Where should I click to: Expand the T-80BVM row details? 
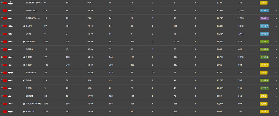pyautogui.click(x=276, y=42)
